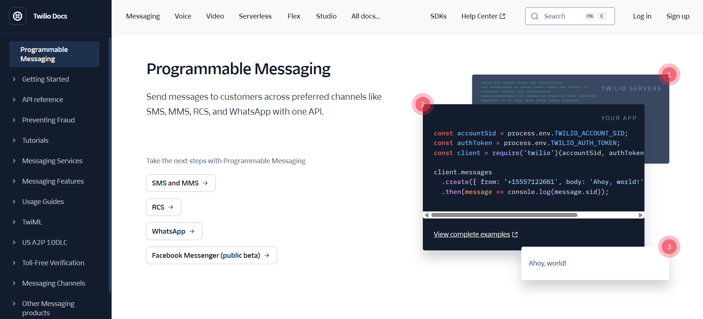Open Tutorials sidebar item
This screenshot has width=703, height=319.
[35, 140]
